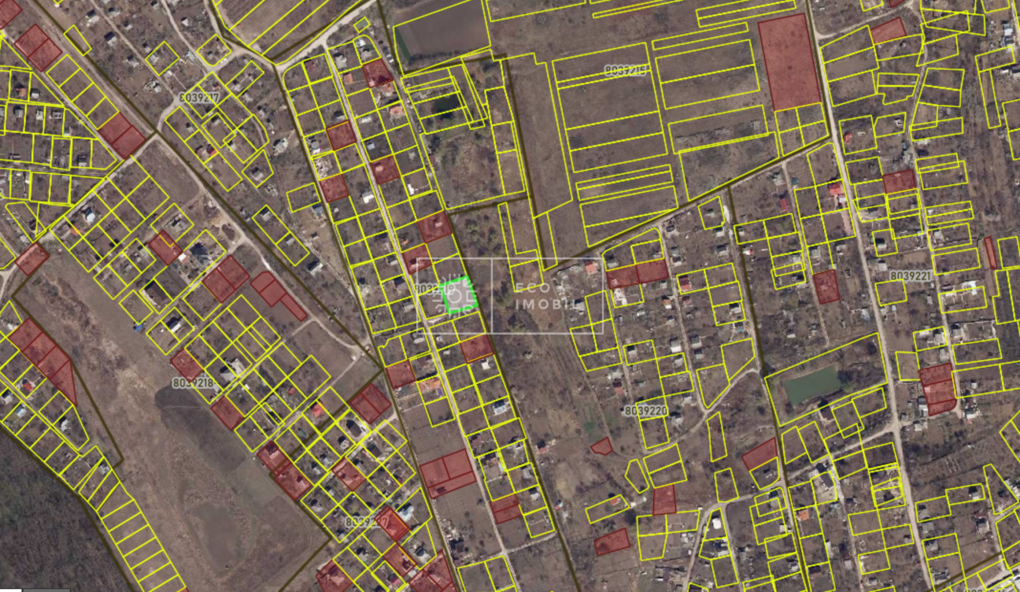The height and width of the screenshot is (592, 1020).
Task: Select the large red parcel near top right
Action: coord(789,61)
